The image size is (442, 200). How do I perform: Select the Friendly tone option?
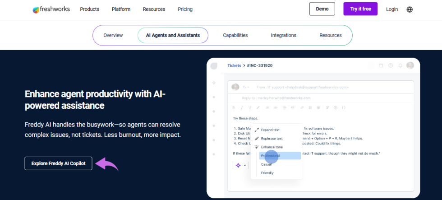click(267, 172)
